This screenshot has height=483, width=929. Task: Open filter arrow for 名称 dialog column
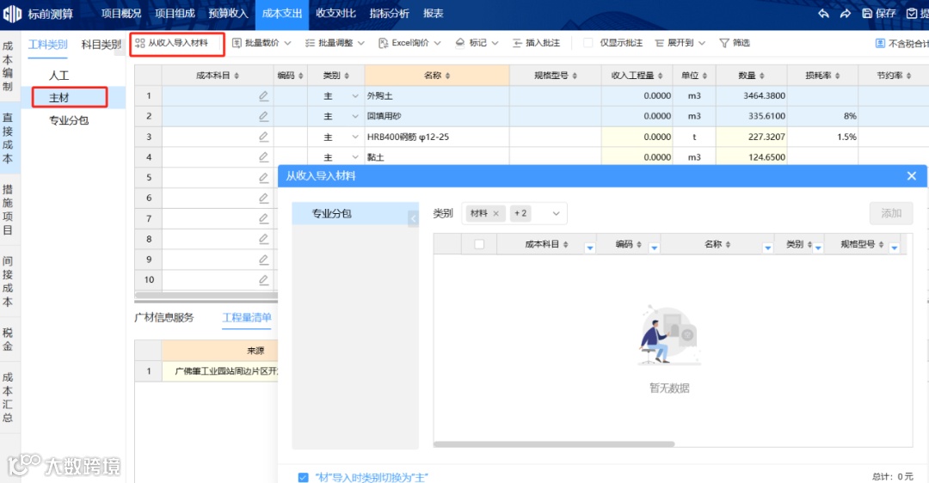768,248
